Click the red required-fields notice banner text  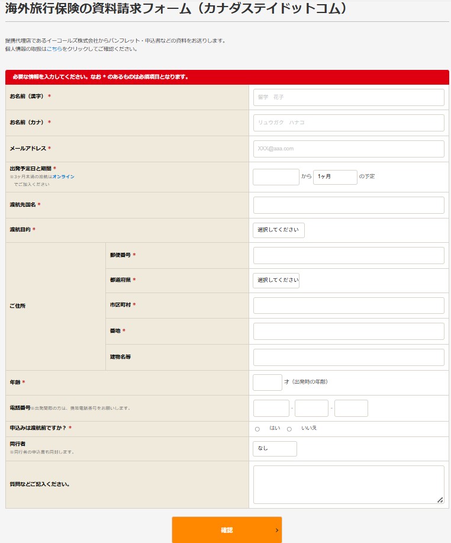[x=101, y=77]
